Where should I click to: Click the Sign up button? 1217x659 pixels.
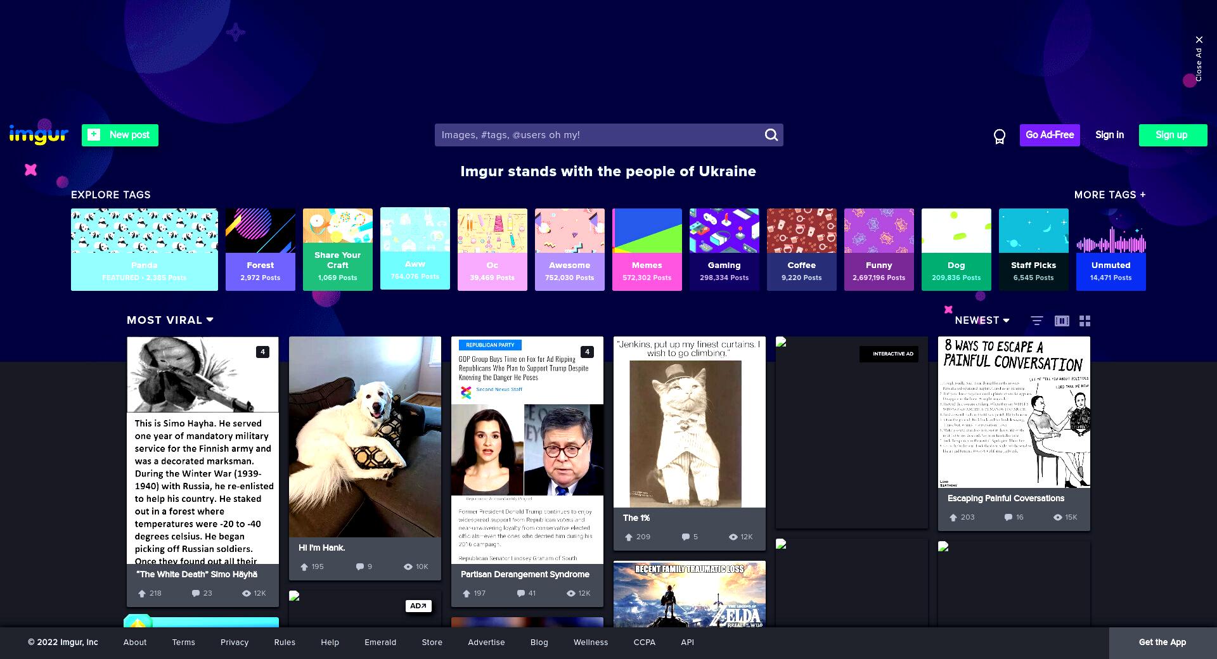(1173, 135)
